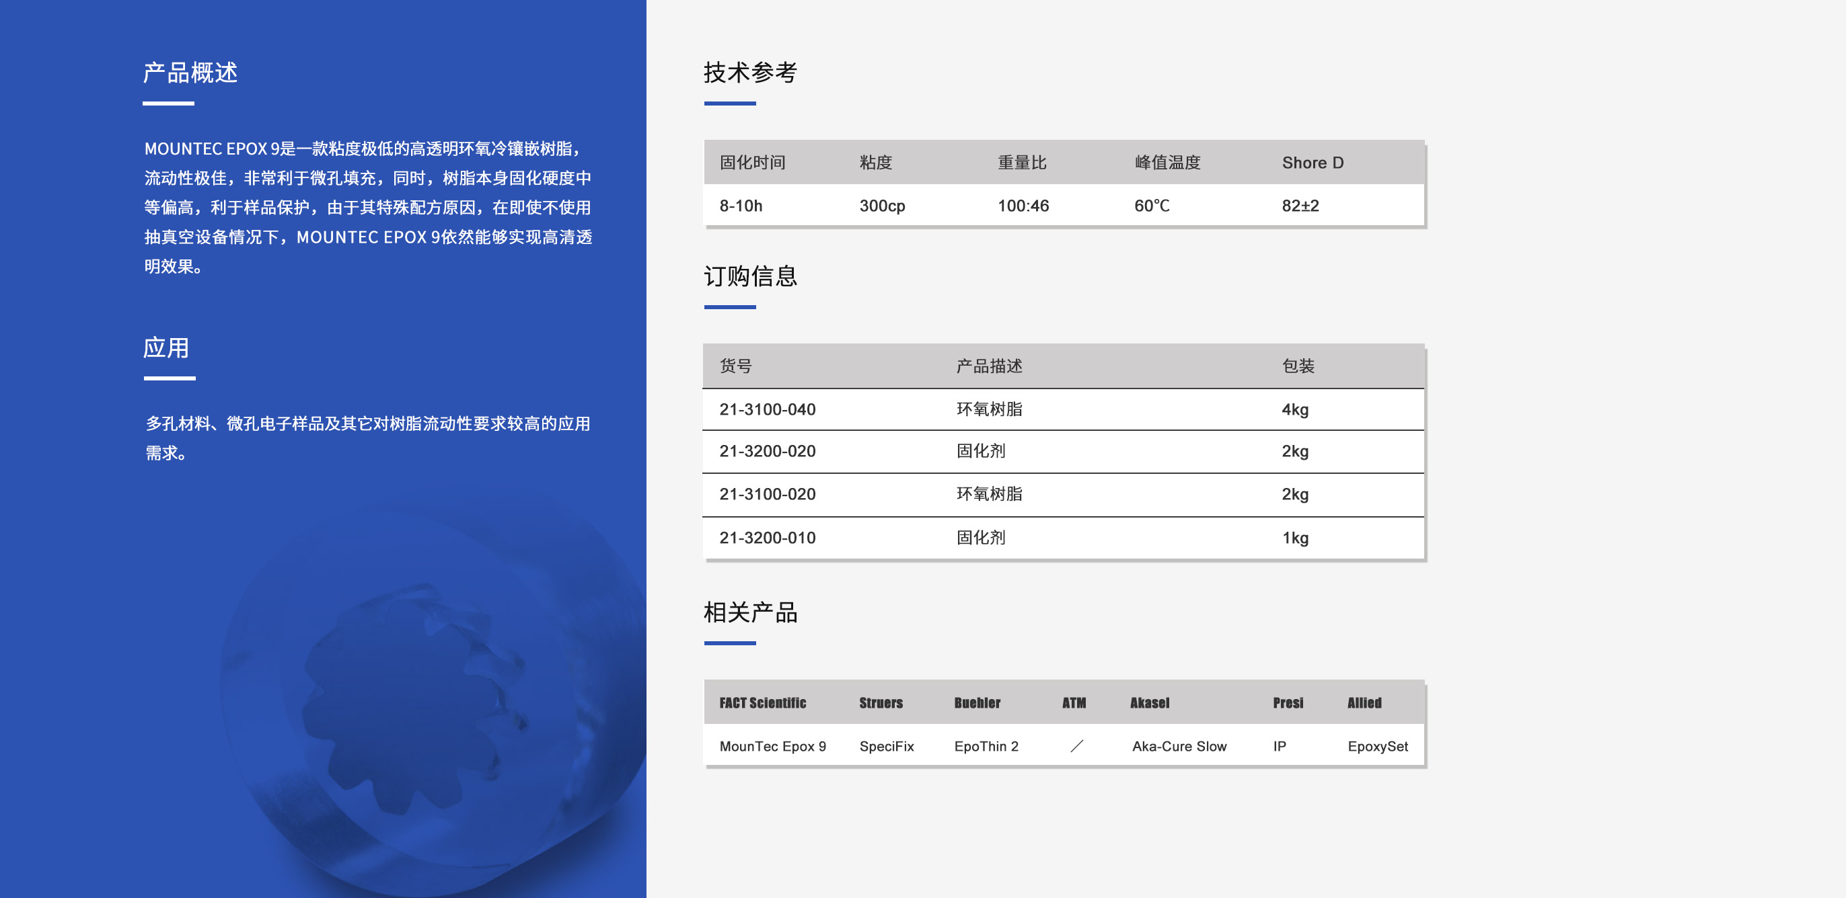This screenshot has width=1846, height=898.
Task: Select the Allied EpoxySet entry
Action: tap(1378, 746)
